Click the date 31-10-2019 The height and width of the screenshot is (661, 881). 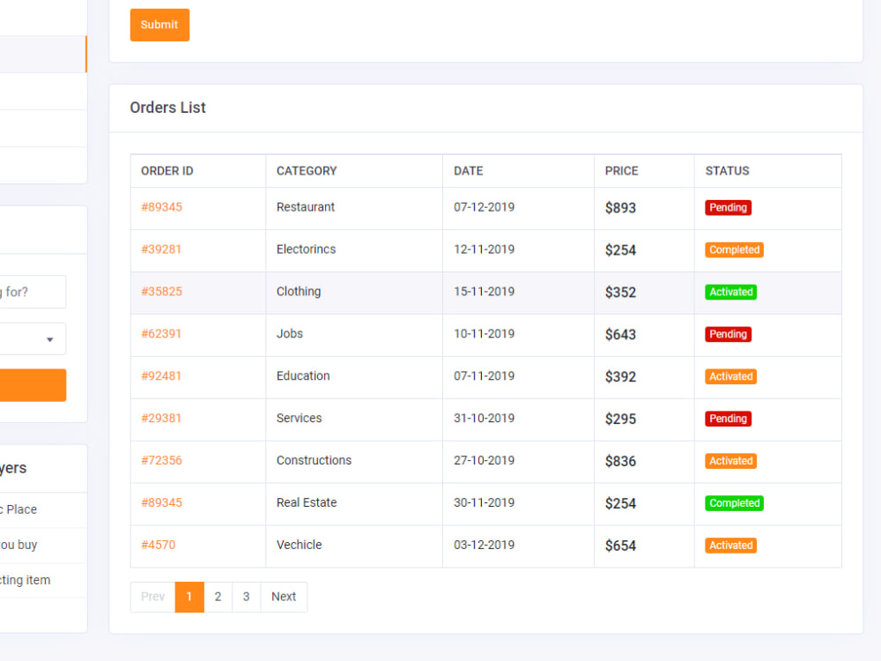(x=485, y=418)
